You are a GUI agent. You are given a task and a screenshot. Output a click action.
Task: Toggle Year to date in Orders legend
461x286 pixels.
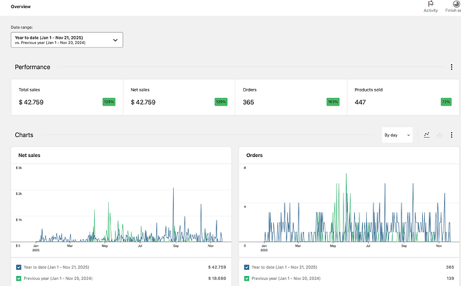[x=247, y=267]
